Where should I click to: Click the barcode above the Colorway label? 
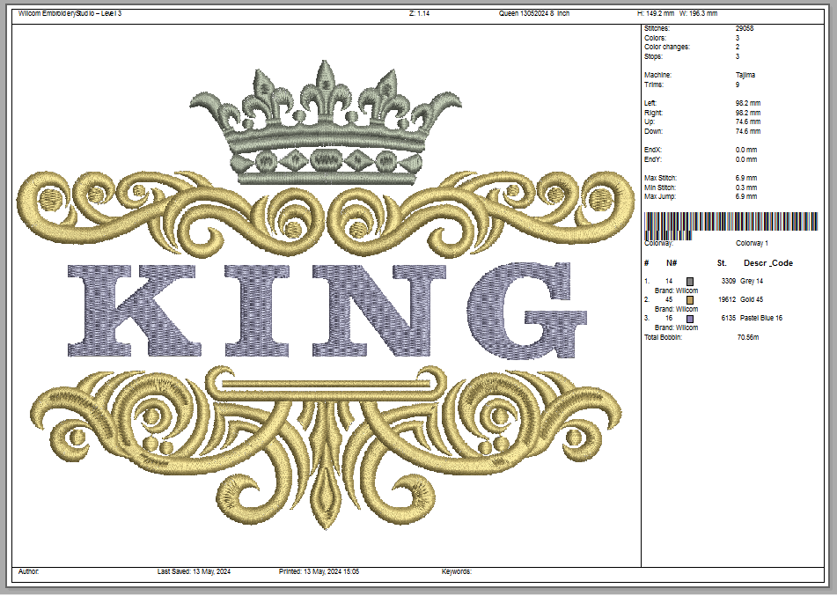click(731, 224)
